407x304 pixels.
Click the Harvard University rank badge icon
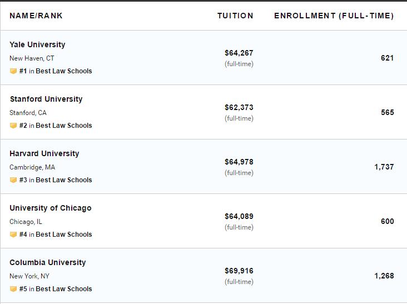pyautogui.click(x=13, y=180)
